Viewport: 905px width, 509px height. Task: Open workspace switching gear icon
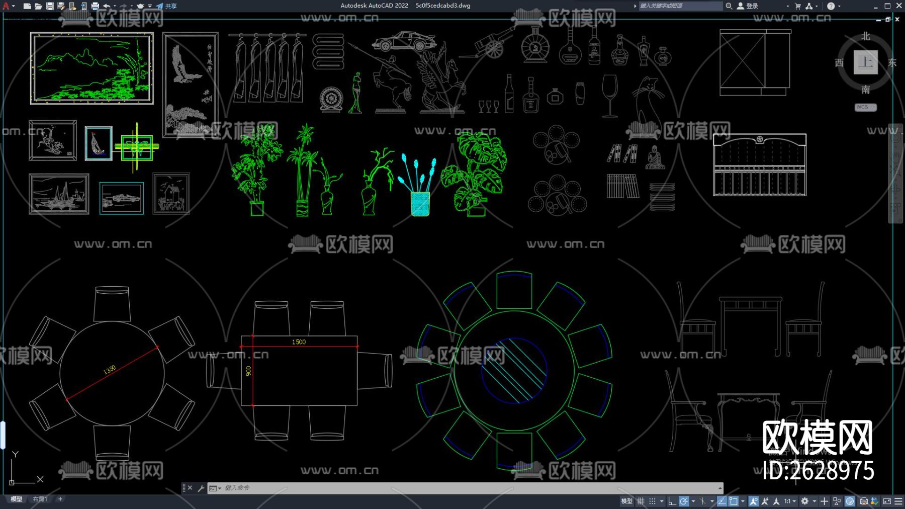(805, 501)
